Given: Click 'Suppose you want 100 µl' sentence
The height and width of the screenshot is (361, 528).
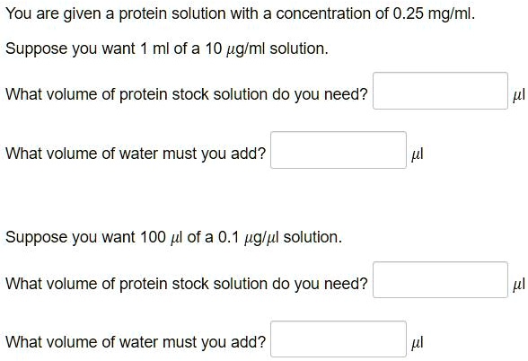Looking at the screenshot, I should tap(174, 238).
